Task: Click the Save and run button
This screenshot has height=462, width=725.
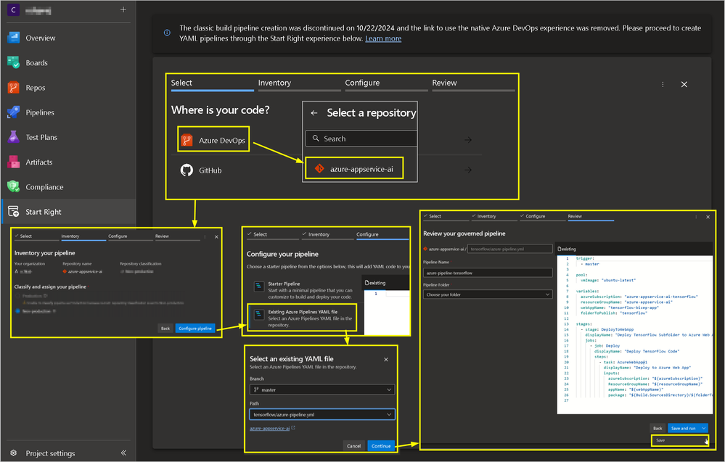Action: (x=683, y=428)
